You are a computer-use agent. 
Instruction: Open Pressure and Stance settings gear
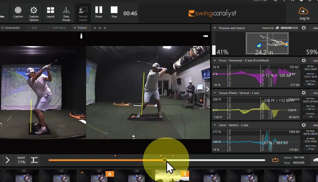(x=304, y=28)
